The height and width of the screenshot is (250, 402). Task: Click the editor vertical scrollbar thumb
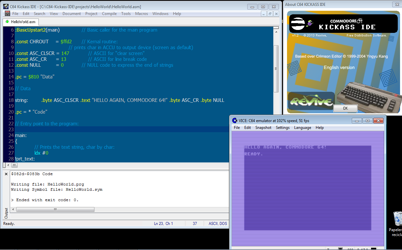click(x=276, y=69)
